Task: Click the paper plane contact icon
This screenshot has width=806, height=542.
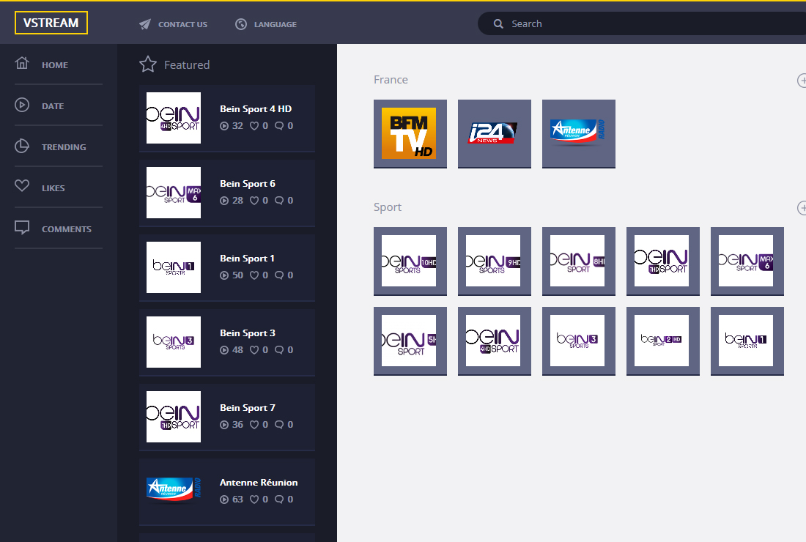Action: coord(145,24)
